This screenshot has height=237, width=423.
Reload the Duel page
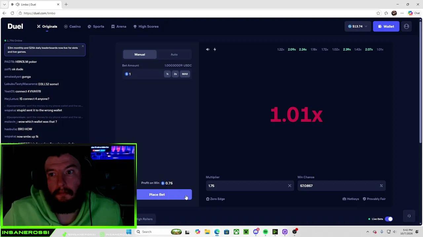[x=12, y=13]
